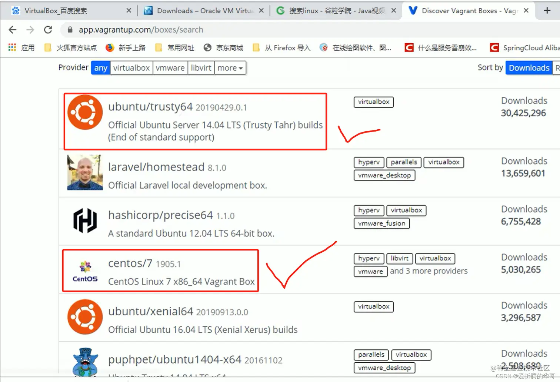Open the apps grid bookmark icon
This screenshot has width=560, height=382.
[12, 47]
